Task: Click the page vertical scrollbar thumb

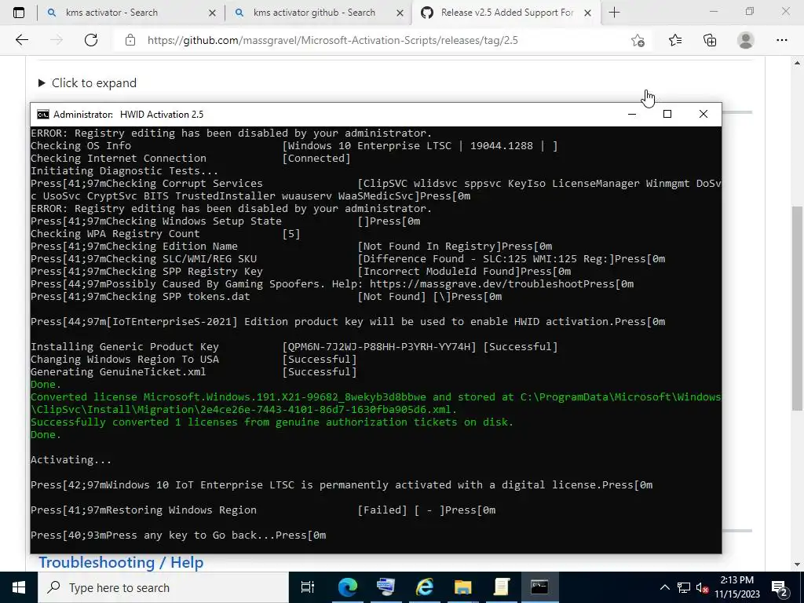Action: [797, 308]
